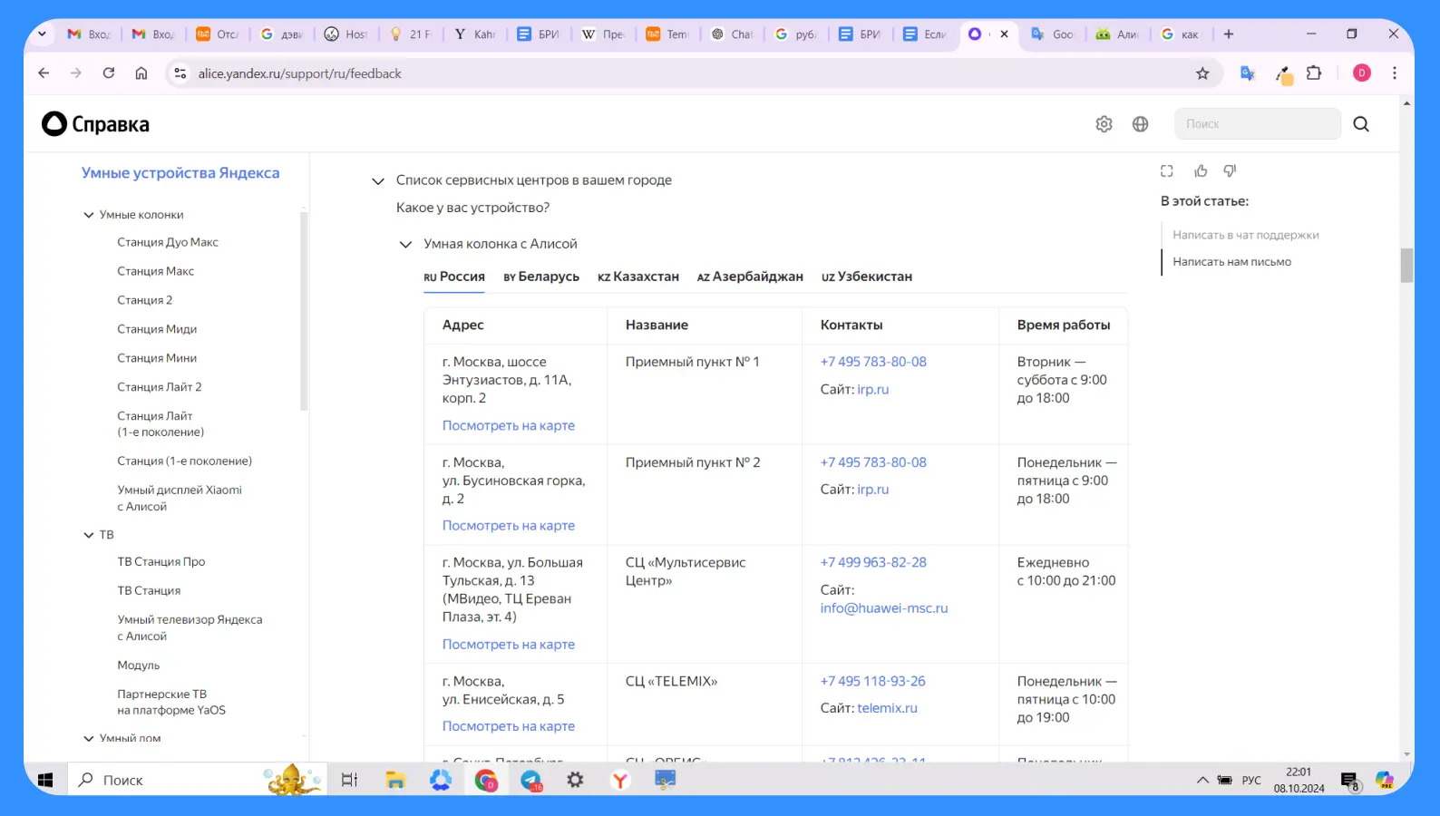Open the Chrome profile avatar
1440x816 pixels.
1361,73
